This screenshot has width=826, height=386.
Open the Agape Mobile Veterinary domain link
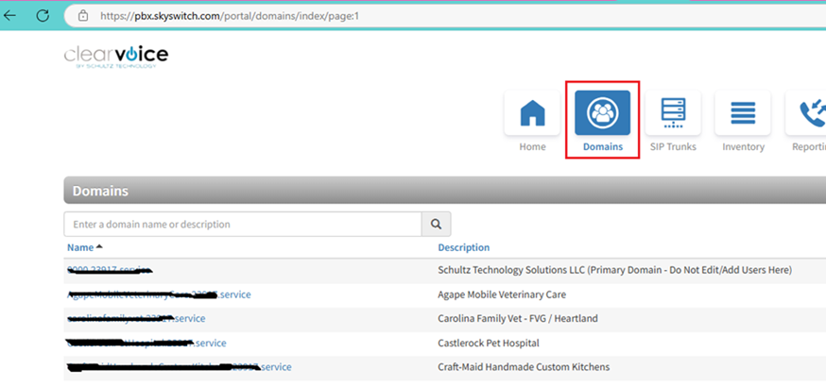pos(159,294)
